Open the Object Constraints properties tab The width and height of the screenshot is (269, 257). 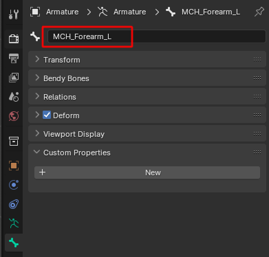(x=14, y=204)
